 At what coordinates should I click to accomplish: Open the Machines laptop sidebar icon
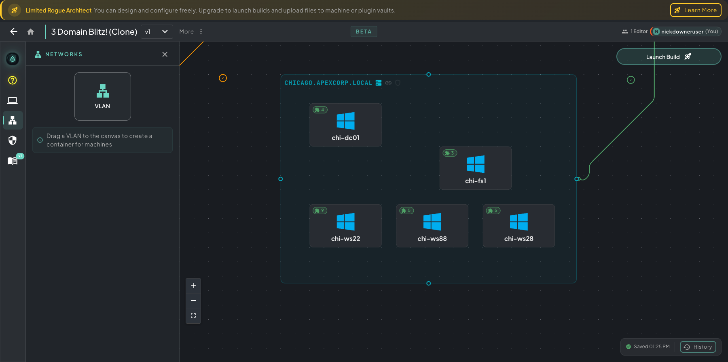point(13,100)
